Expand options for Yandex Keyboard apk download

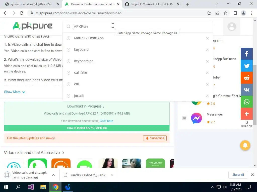[112, 175]
